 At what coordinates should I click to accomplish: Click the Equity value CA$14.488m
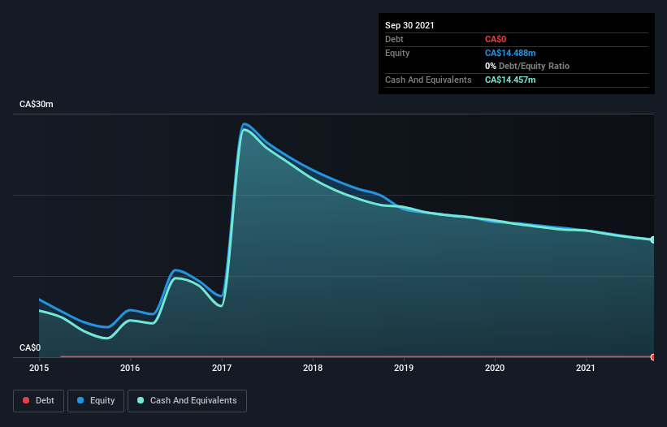click(510, 53)
